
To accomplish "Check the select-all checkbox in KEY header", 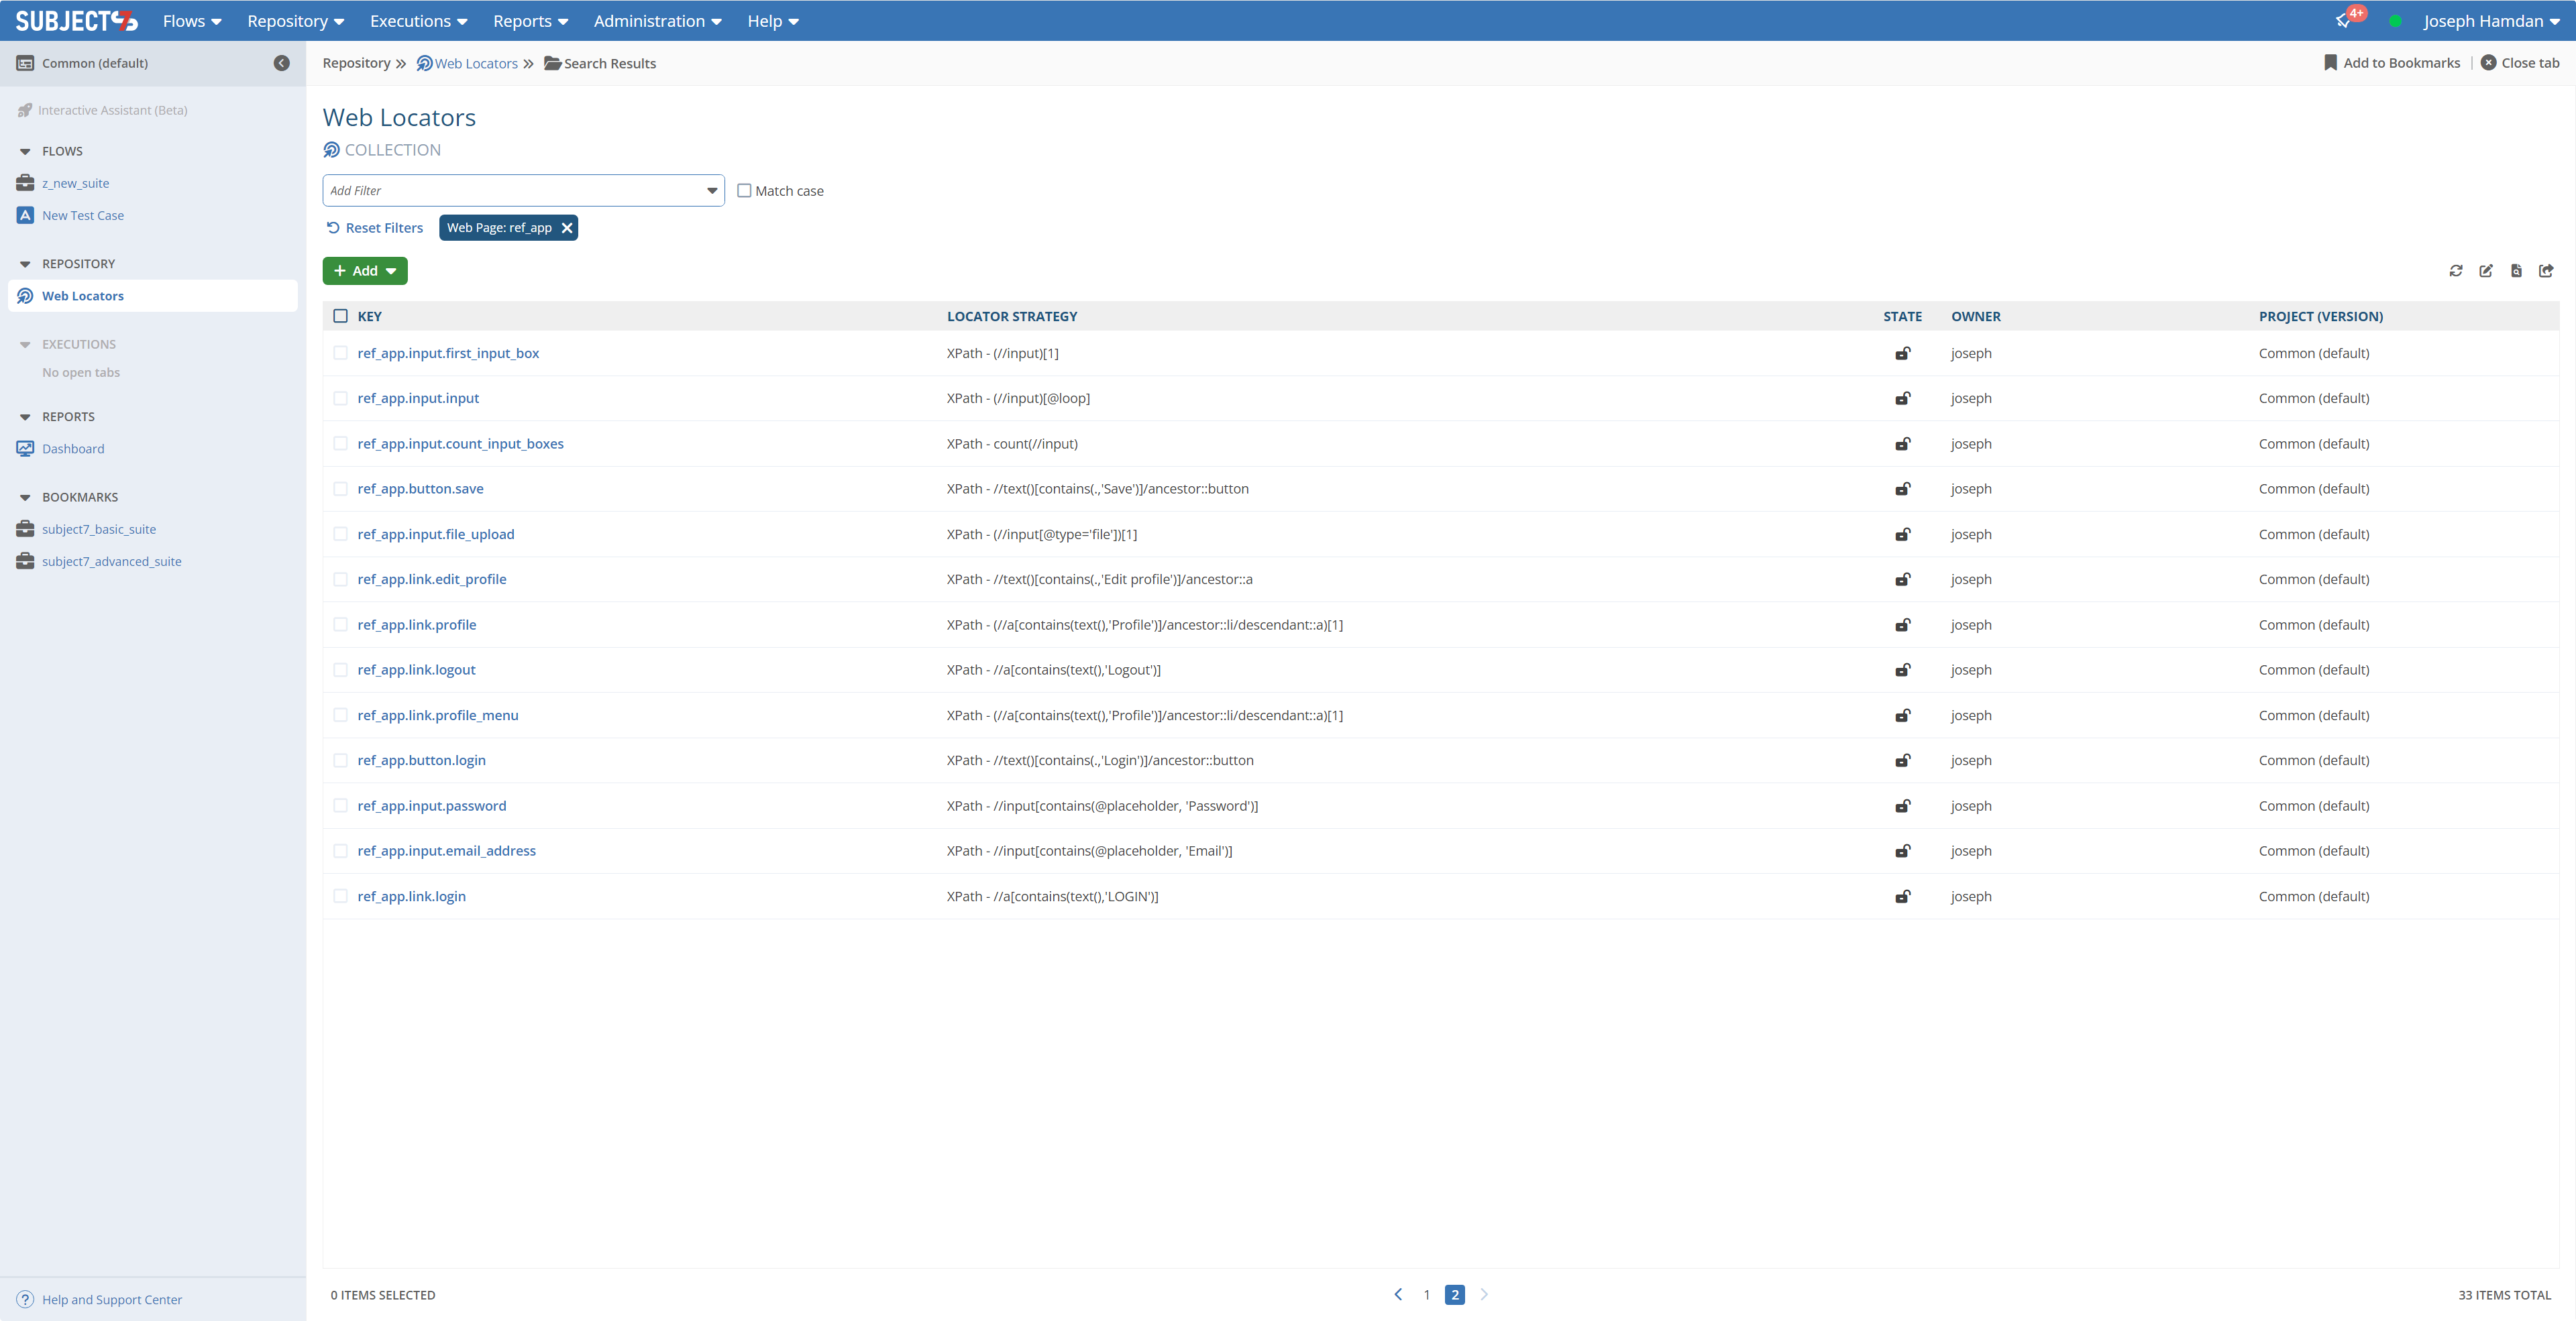I will pos(340,316).
